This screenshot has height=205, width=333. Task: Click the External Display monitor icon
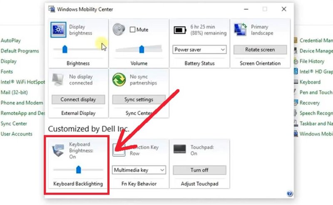point(58,79)
